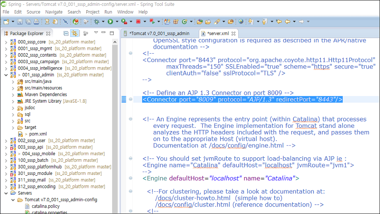This screenshot has height=214, width=380.
Task: Click the Print icon
Action: (36, 22)
